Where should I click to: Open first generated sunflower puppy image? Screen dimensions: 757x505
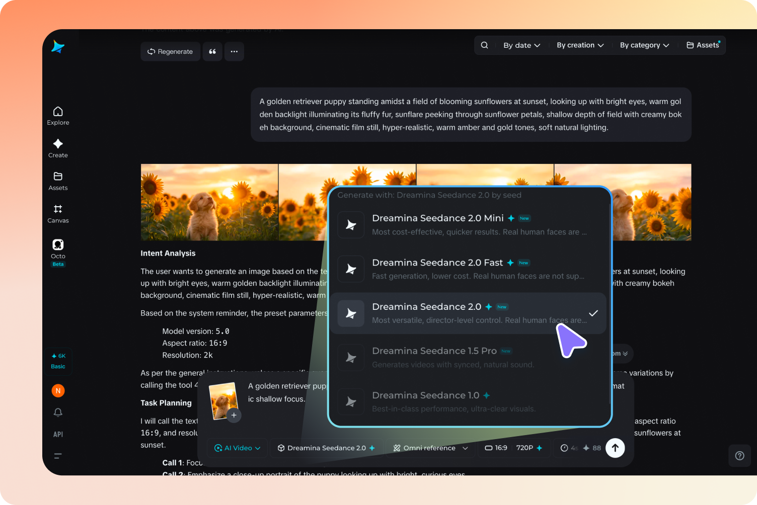pos(209,202)
